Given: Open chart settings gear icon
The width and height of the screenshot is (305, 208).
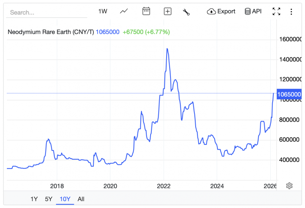Looking at the screenshot, I should [x=289, y=186].
